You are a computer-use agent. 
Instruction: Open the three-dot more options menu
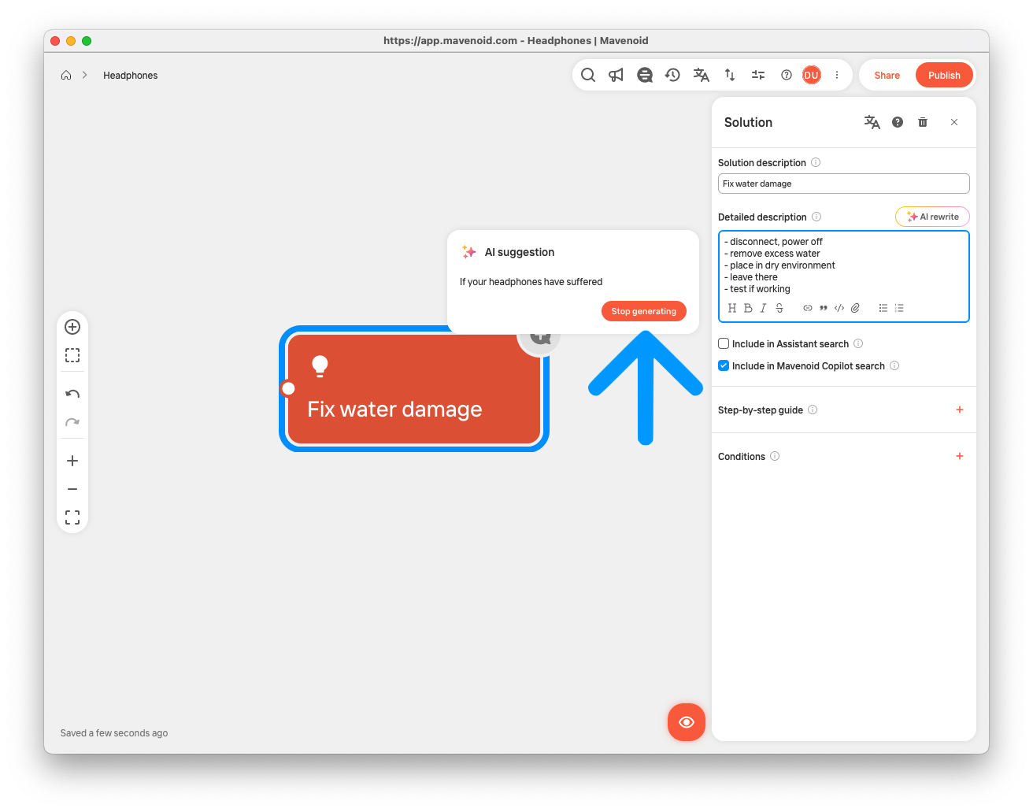[x=837, y=75]
